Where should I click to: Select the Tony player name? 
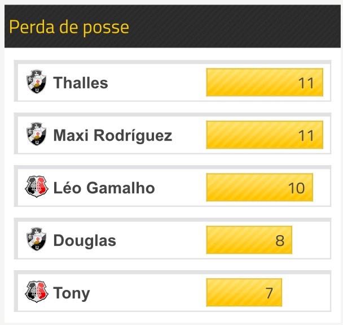[x=72, y=293]
